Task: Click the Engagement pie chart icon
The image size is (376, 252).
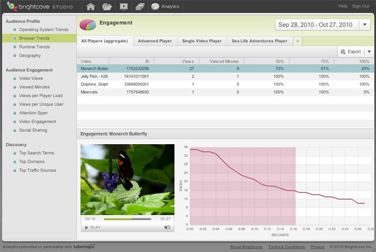Action: 88,25
